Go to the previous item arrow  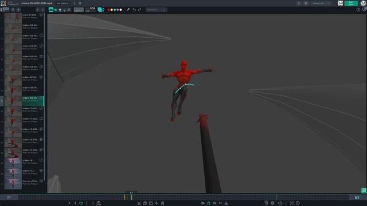coord(38,10)
